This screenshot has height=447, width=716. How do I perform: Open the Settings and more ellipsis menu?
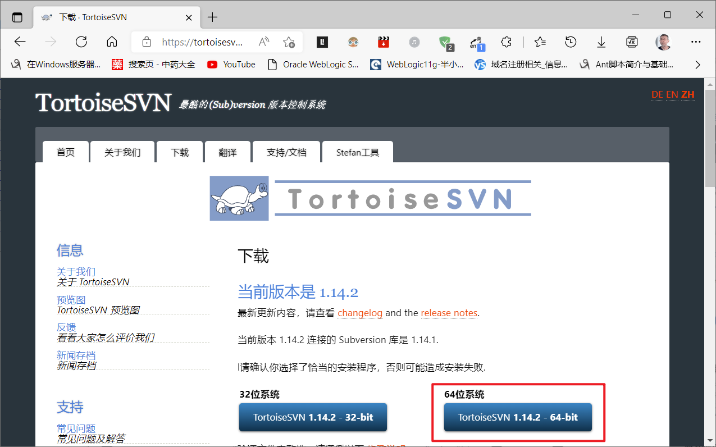[x=696, y=42]
